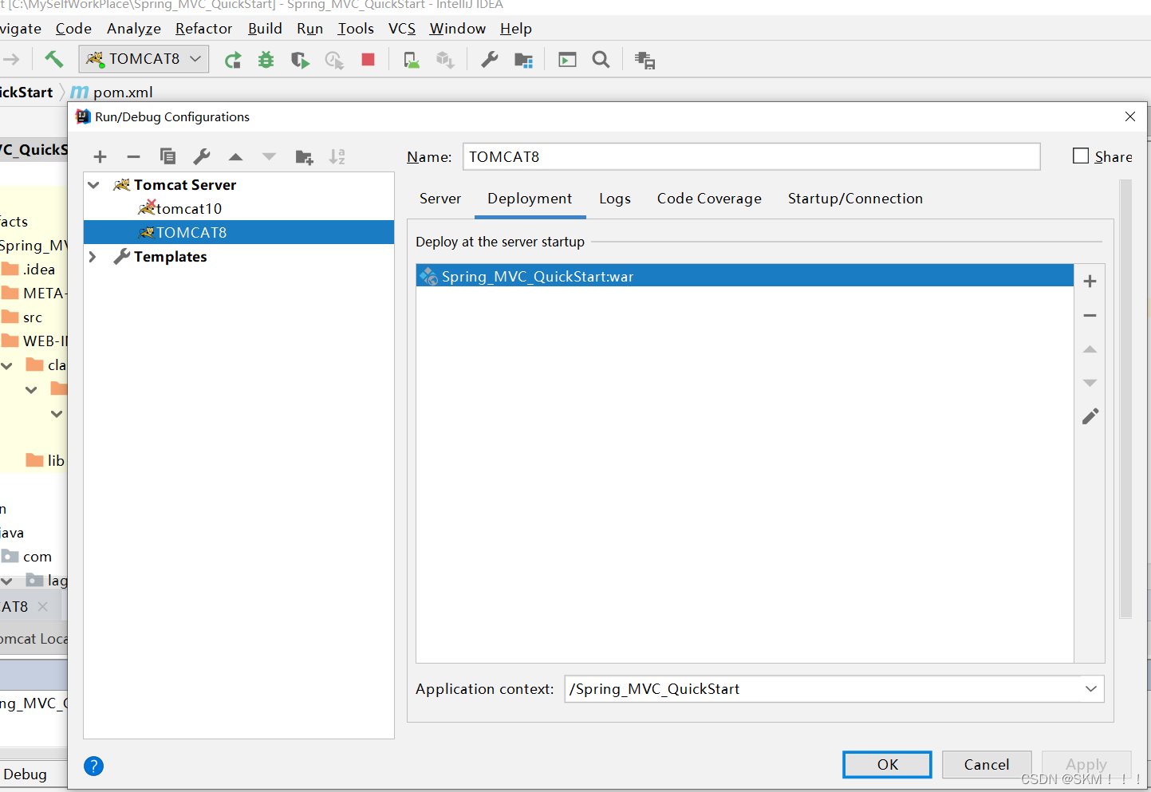This screenshot has height=792, width=1151.
Task: Move artifact down arrow beside deploy list
Action: pyautogui.click(x=1090, y=383)
